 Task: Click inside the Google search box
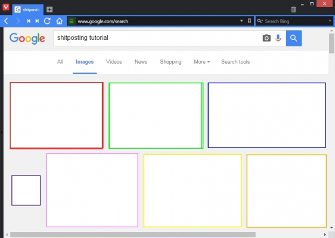pos(157,38)
